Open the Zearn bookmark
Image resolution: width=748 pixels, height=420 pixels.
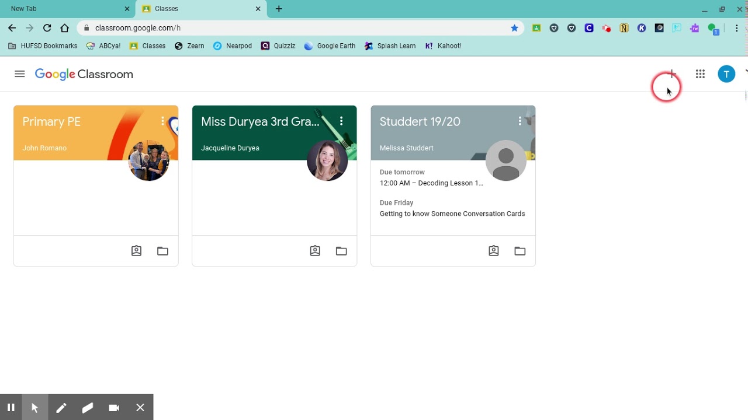pyautogui.click(x=189, y=46)
